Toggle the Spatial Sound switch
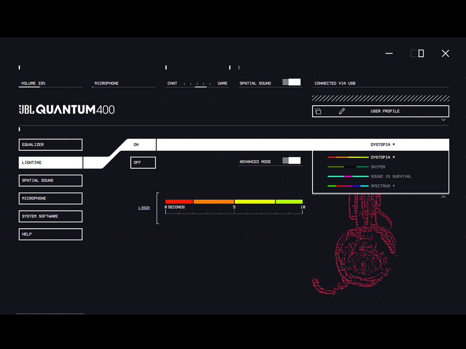466x349 pixels. [x=291, y=82]
